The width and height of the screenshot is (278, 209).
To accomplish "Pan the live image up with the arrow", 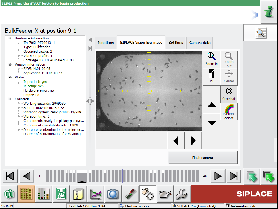I will (x=211, y=106).
